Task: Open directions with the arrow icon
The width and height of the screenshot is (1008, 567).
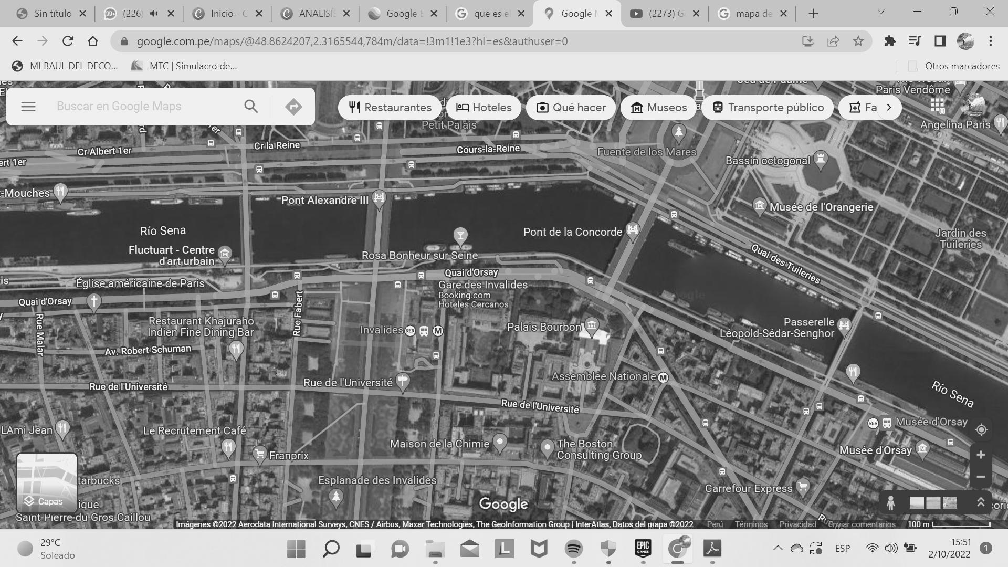Action: point(293,107)
